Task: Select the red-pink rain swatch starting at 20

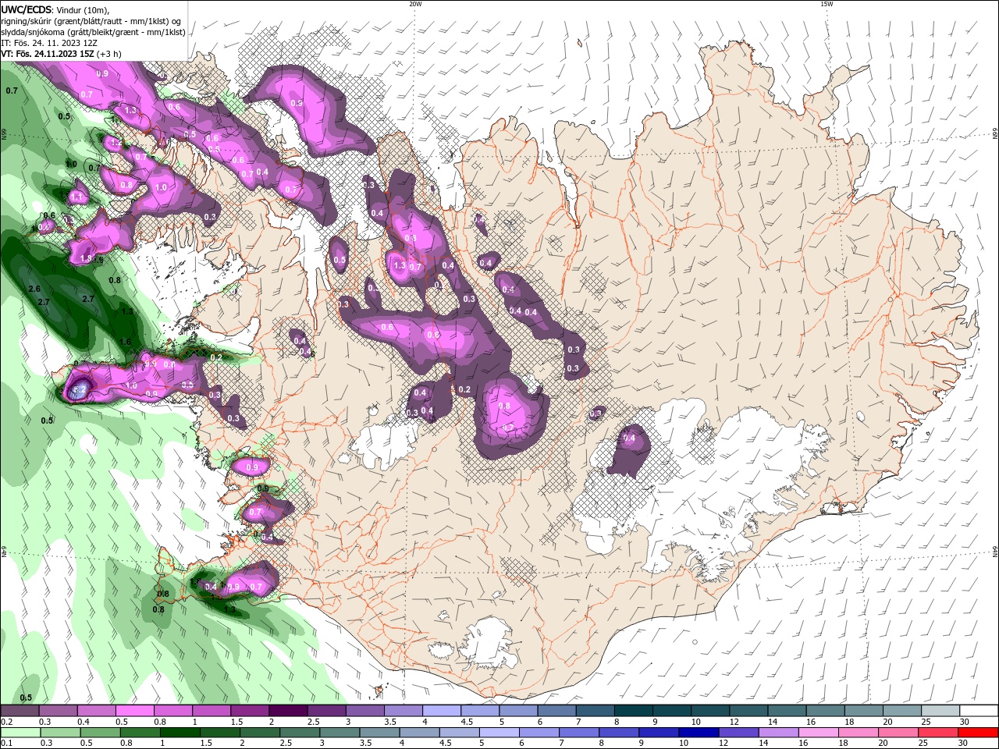Action: (898, 733)
